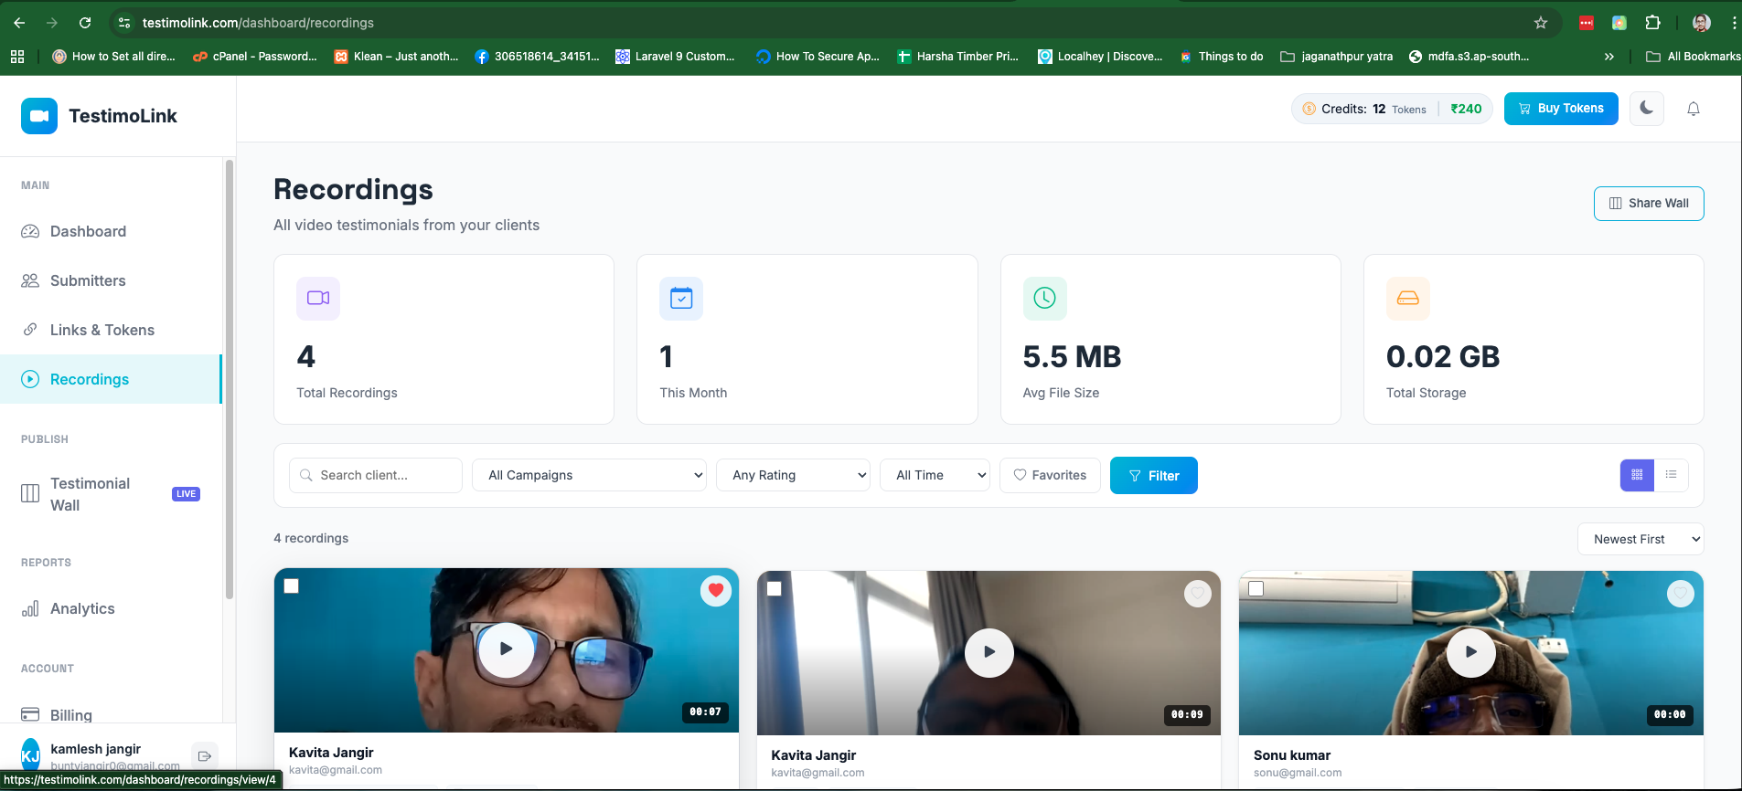Screen dimensions: 1742x791
Task: Switch to list view icon
Action: tap(1671, 475)
